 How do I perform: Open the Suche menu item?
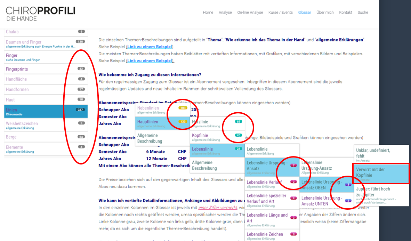(362, 13)
